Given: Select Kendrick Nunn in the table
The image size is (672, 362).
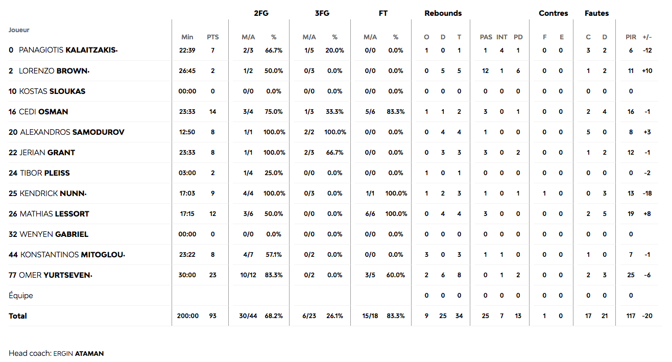Looking at the screenshot, I should click(52, 194).
